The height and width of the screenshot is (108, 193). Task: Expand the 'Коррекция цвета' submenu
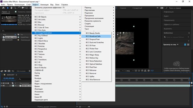(x=56, y=100)
